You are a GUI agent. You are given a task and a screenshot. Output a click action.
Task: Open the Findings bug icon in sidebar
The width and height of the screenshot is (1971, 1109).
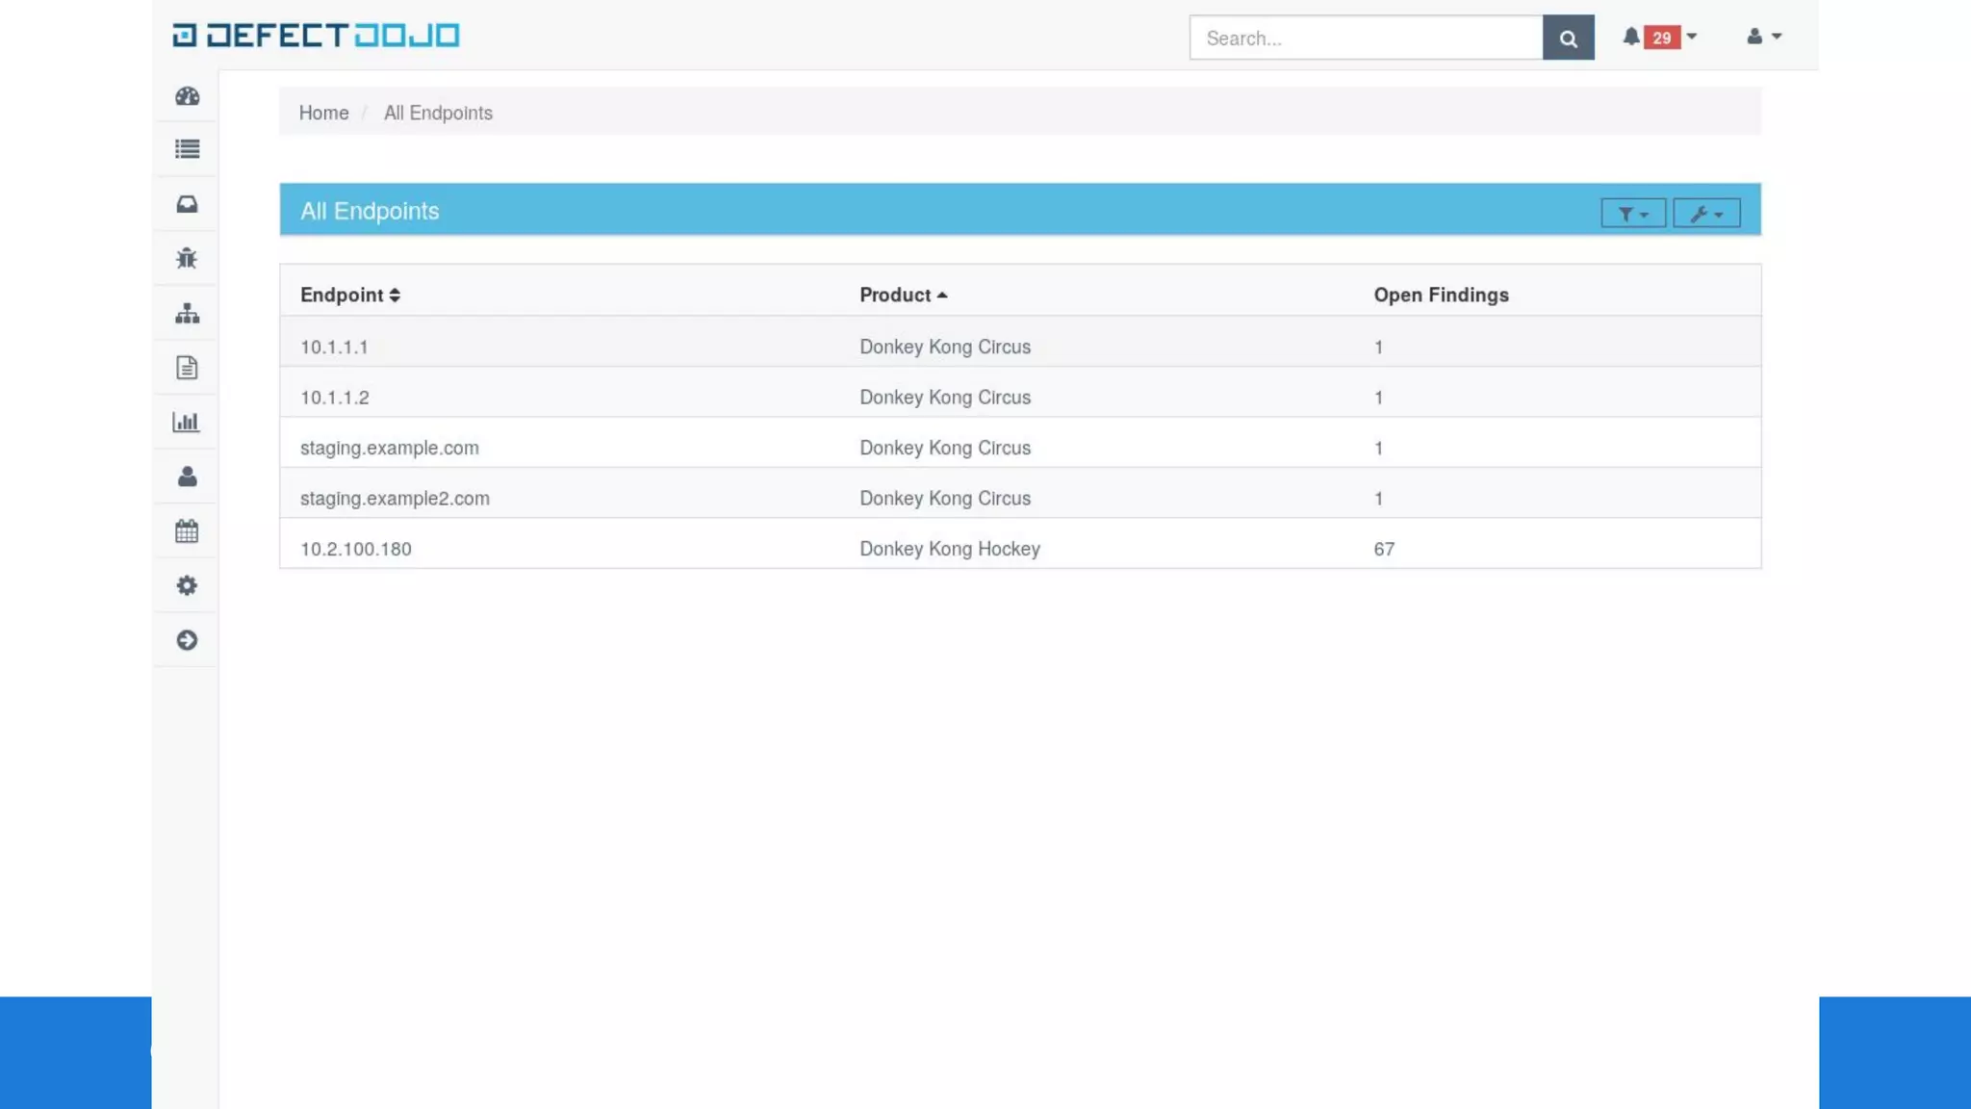click(x=187, y=258)
